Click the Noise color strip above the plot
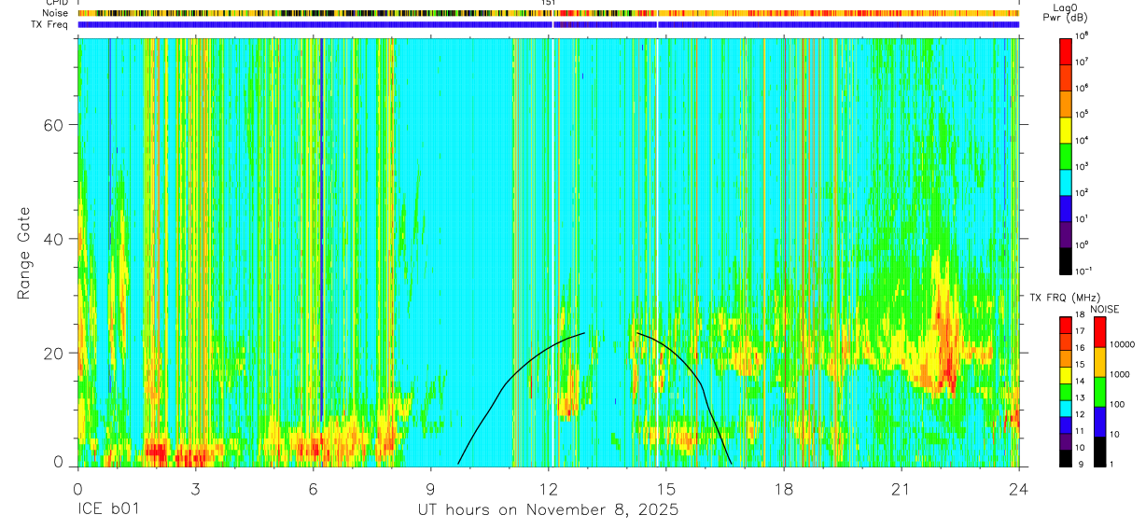 pyautogui.click(x=548, y=13)
